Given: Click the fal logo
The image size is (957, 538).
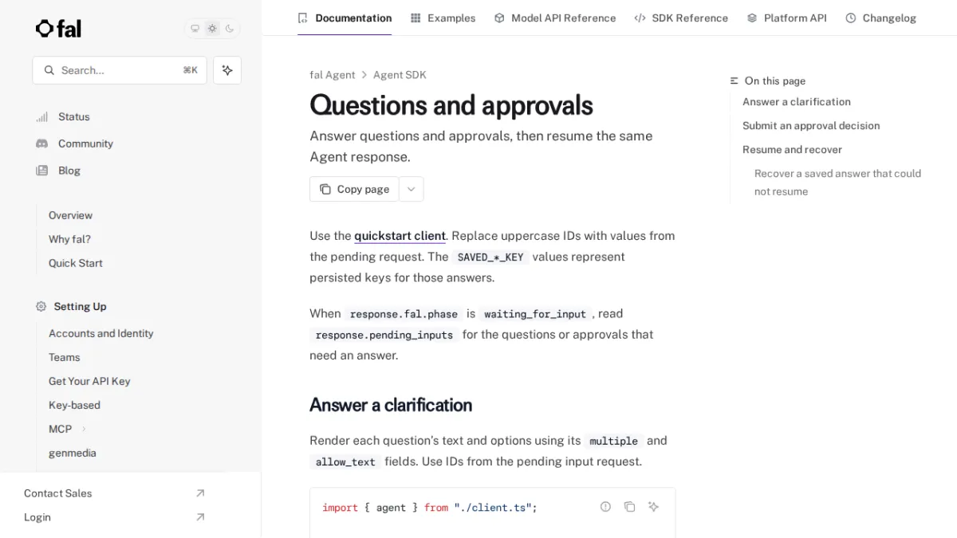Looking at the screenshot, I should click(58, 29).
